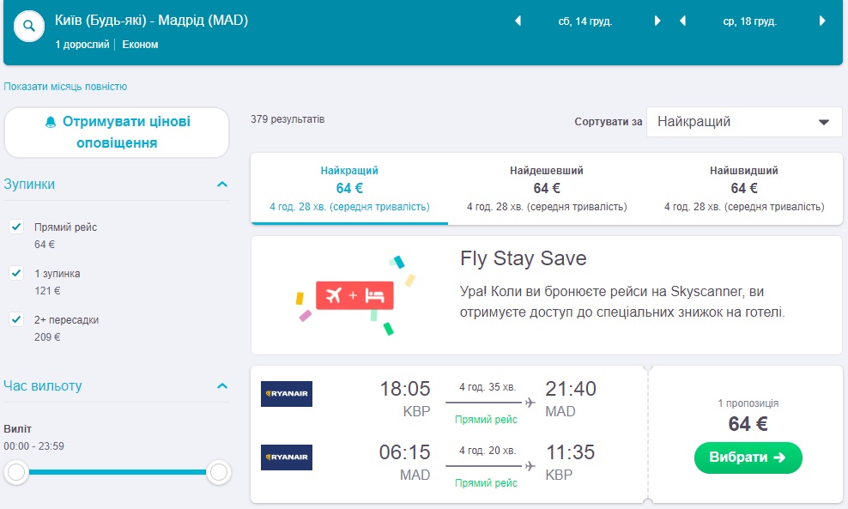Open the Показати місяць повністю link
Screen dimensions: 848x509
coord(65,87)
